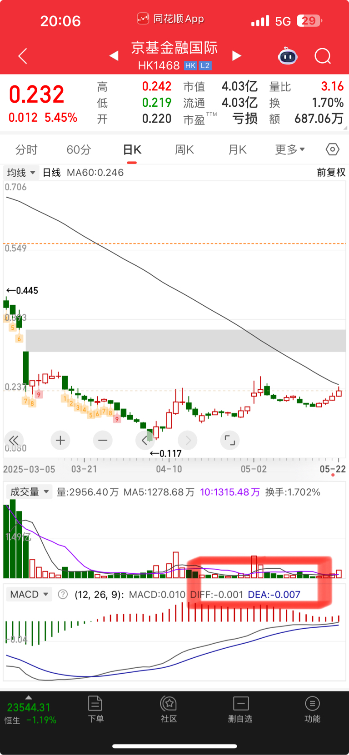Tap the 0.117 low price marker
The width and height of the screenshot is (349, 755).
[x=166, y=453]
